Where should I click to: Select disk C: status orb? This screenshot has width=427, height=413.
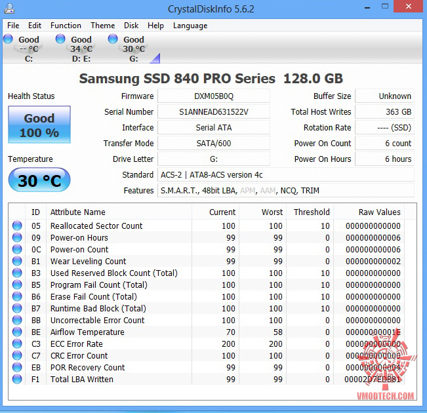(x=8, y=39)
